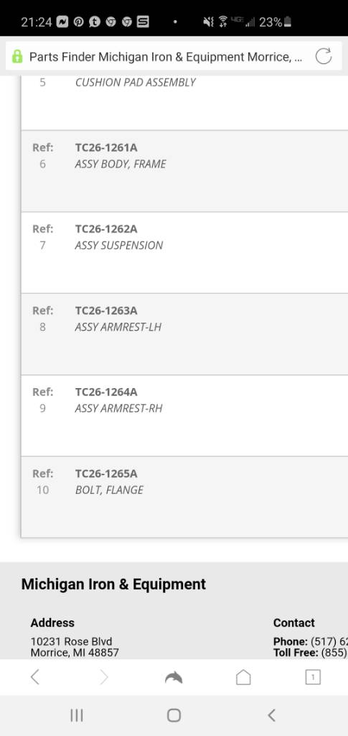This screenshot has height=736, width=348.
Task: Select TC26-1265A BOLT, FLANGE entry
Action: [184, 497]
